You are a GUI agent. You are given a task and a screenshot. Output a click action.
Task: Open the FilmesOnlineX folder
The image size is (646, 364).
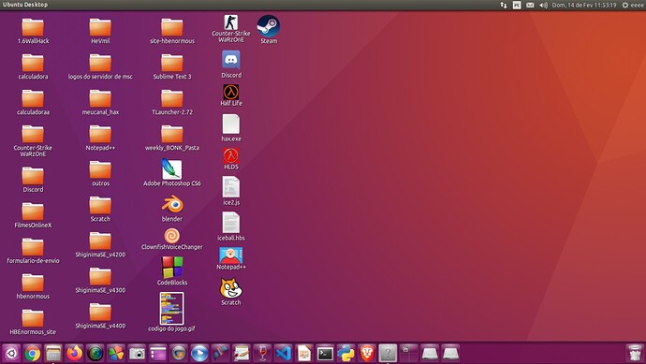tap(33, 211)
